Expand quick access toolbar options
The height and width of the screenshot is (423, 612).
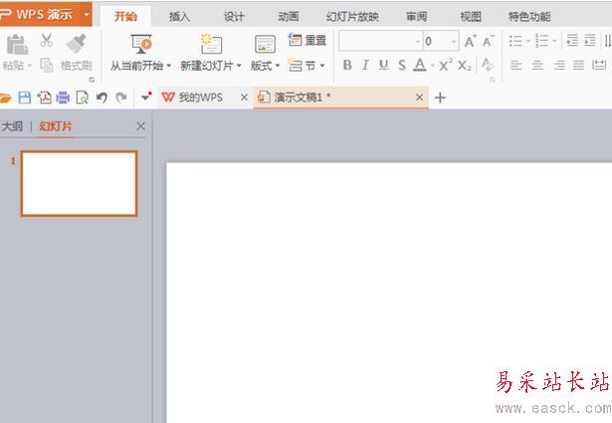146,96
